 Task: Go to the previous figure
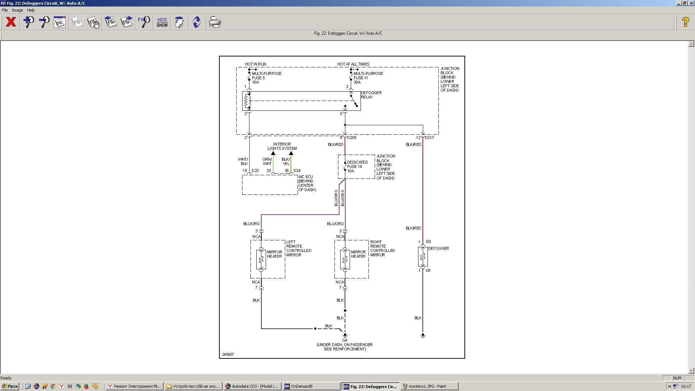click(111, 22)
